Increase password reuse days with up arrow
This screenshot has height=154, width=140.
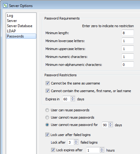point(110,124)
